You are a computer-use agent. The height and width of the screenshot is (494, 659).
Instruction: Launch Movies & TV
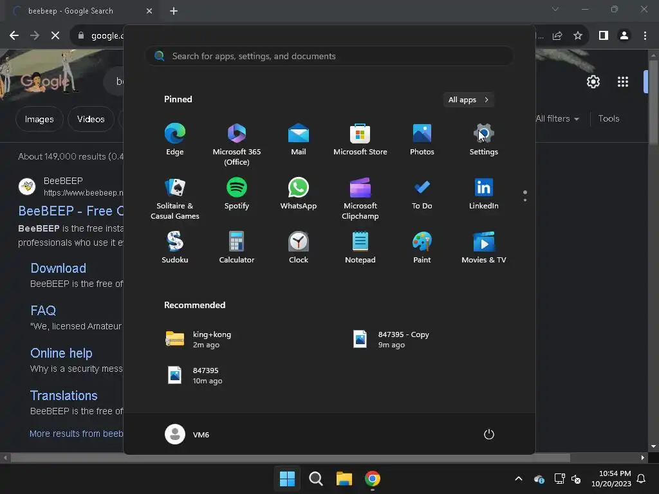coord(484,248)
